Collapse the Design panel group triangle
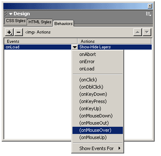 pyautogui.click(x=11, y=14)
